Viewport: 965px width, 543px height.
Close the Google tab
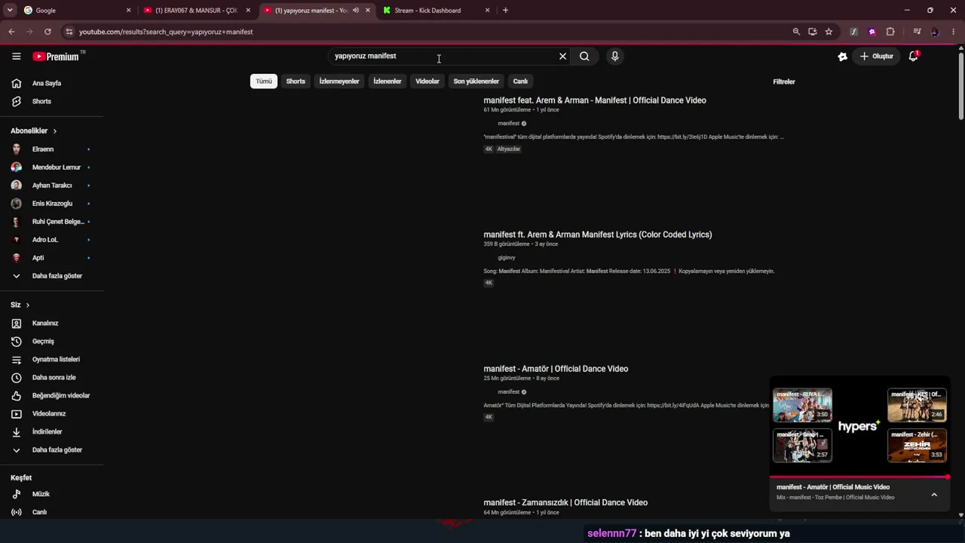128,11
